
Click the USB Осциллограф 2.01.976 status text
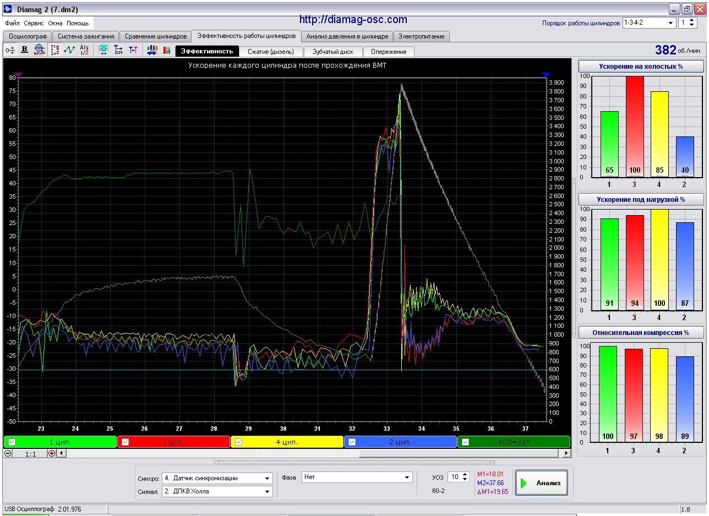pyautogui.click(x=42, y=509)
